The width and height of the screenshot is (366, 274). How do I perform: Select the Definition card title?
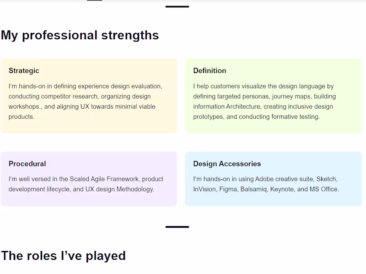tap(210, 71)
